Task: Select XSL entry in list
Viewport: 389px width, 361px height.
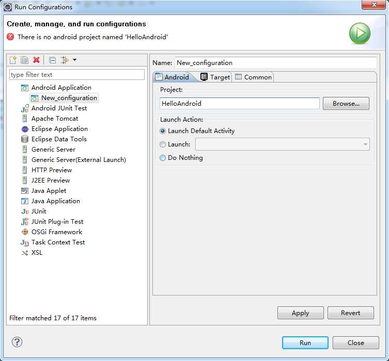Action: pyautogui.click(x=37, y=253)
